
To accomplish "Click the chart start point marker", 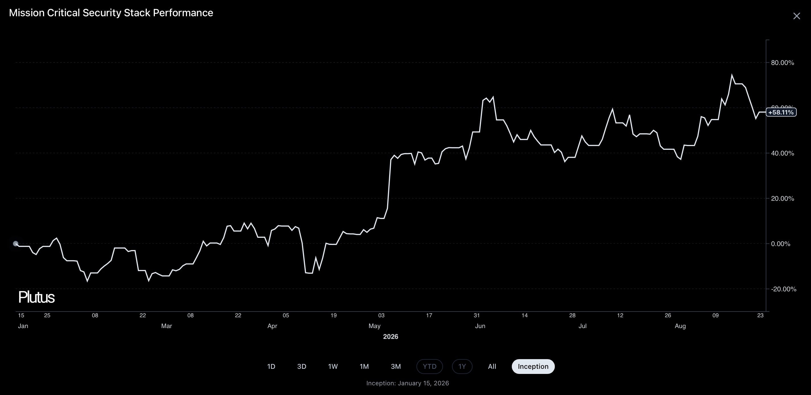I will (x=16, y=243).
